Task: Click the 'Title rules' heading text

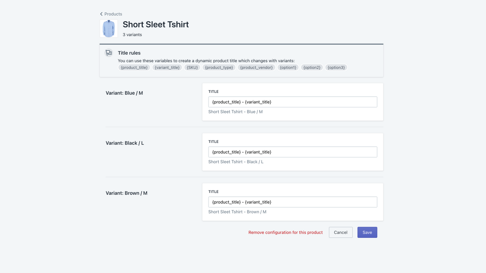Action: pyautogui.click(x=129, y=53)
